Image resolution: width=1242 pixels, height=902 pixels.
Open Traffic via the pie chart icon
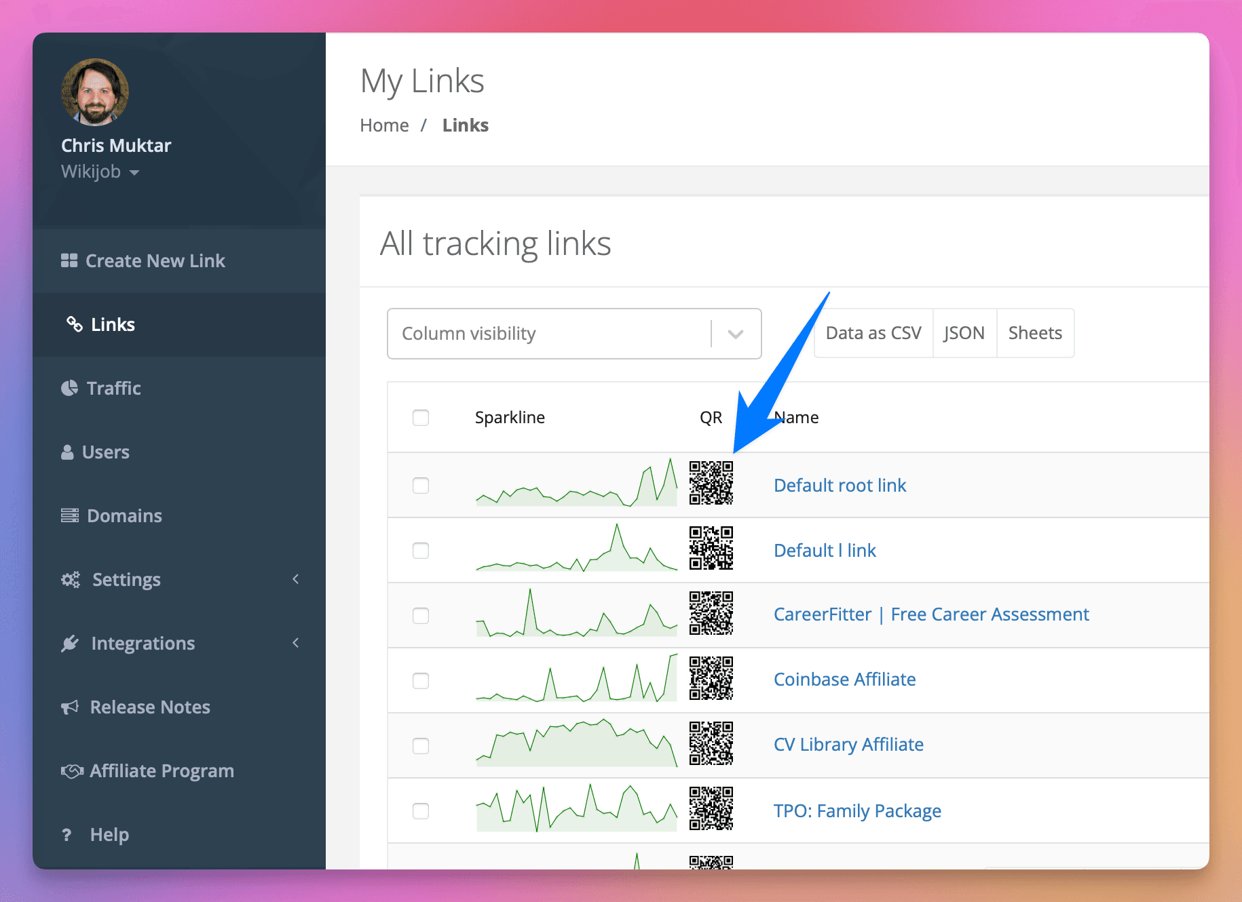pyautogui.click(x=70, y=388)
